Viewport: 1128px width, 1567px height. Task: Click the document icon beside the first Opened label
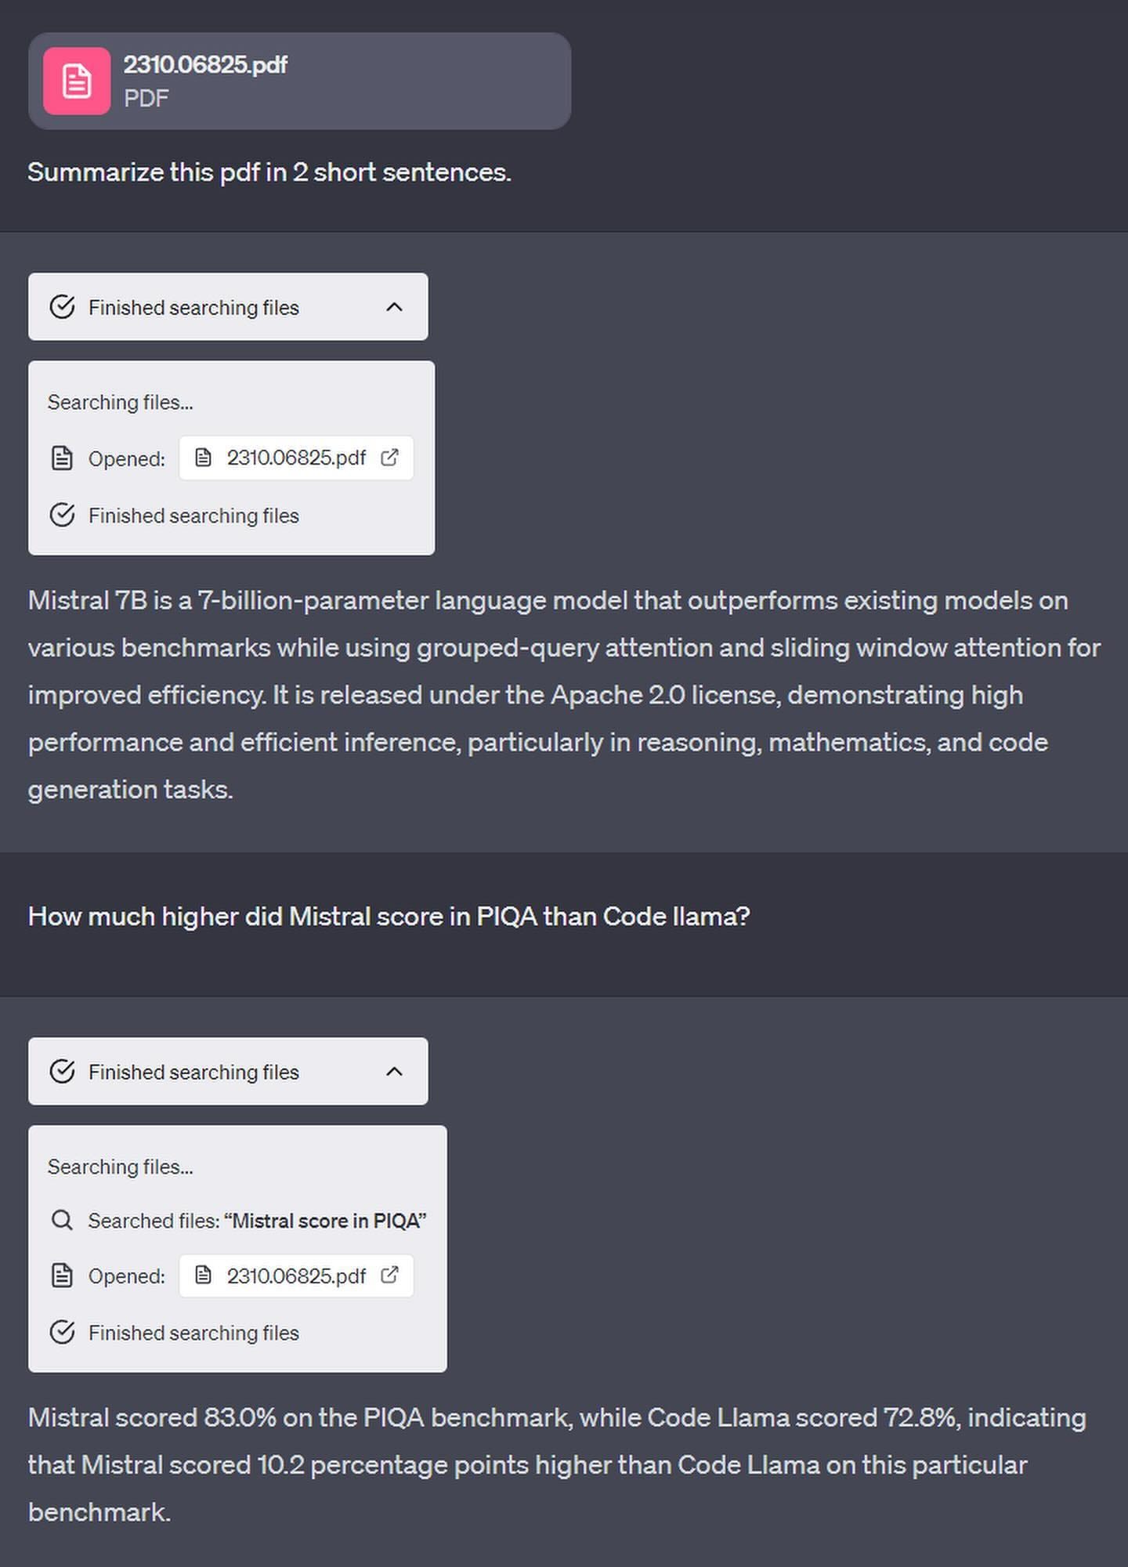coord(63,458)
